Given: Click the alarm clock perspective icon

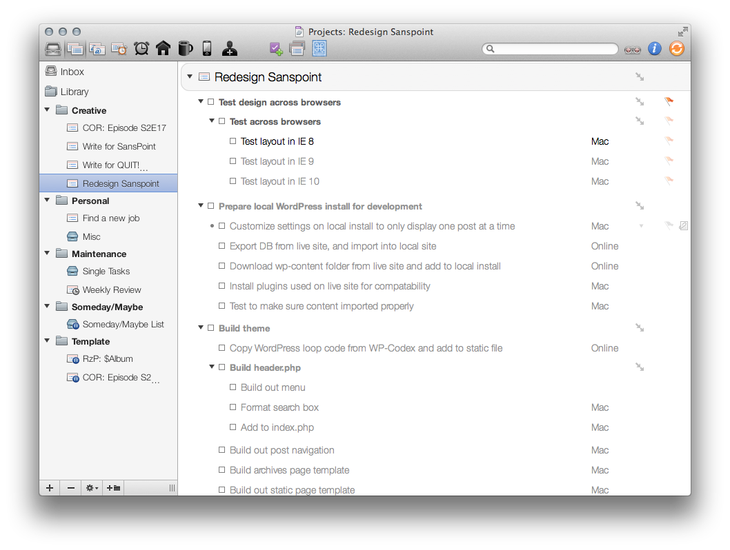Looking at the screenshot, I should point(141,48).
